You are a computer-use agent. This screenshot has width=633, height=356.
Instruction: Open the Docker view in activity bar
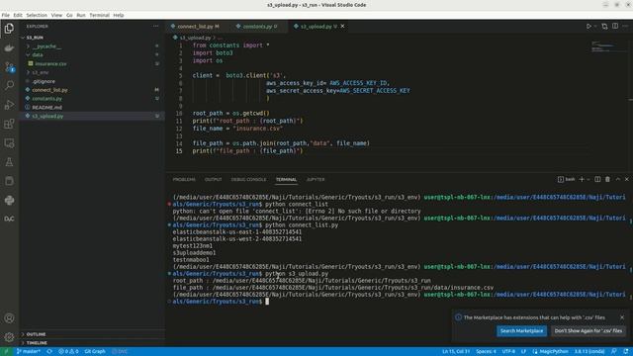tap(9, 48)
